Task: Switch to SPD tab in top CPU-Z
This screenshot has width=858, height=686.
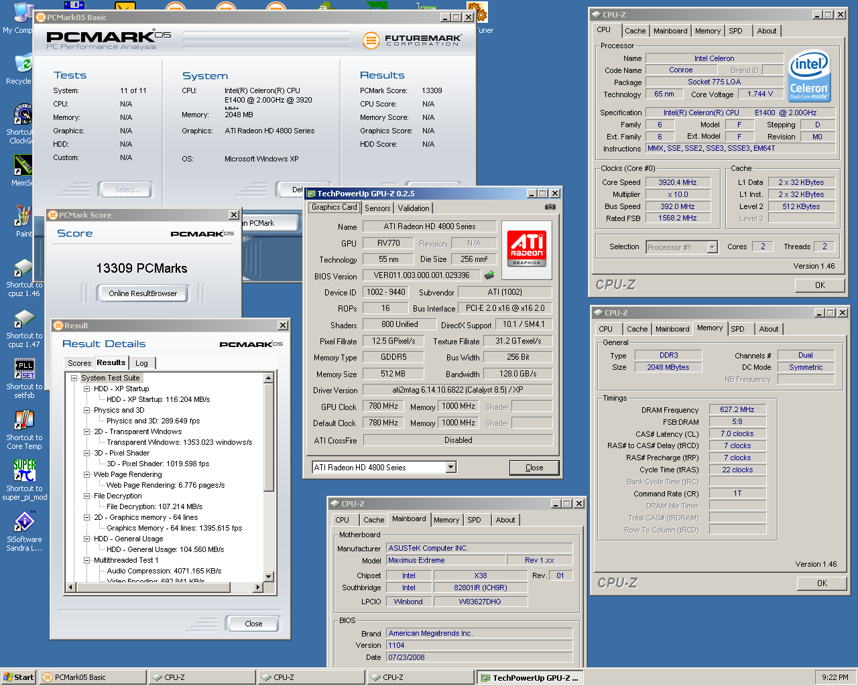Action: coord(735,31)
